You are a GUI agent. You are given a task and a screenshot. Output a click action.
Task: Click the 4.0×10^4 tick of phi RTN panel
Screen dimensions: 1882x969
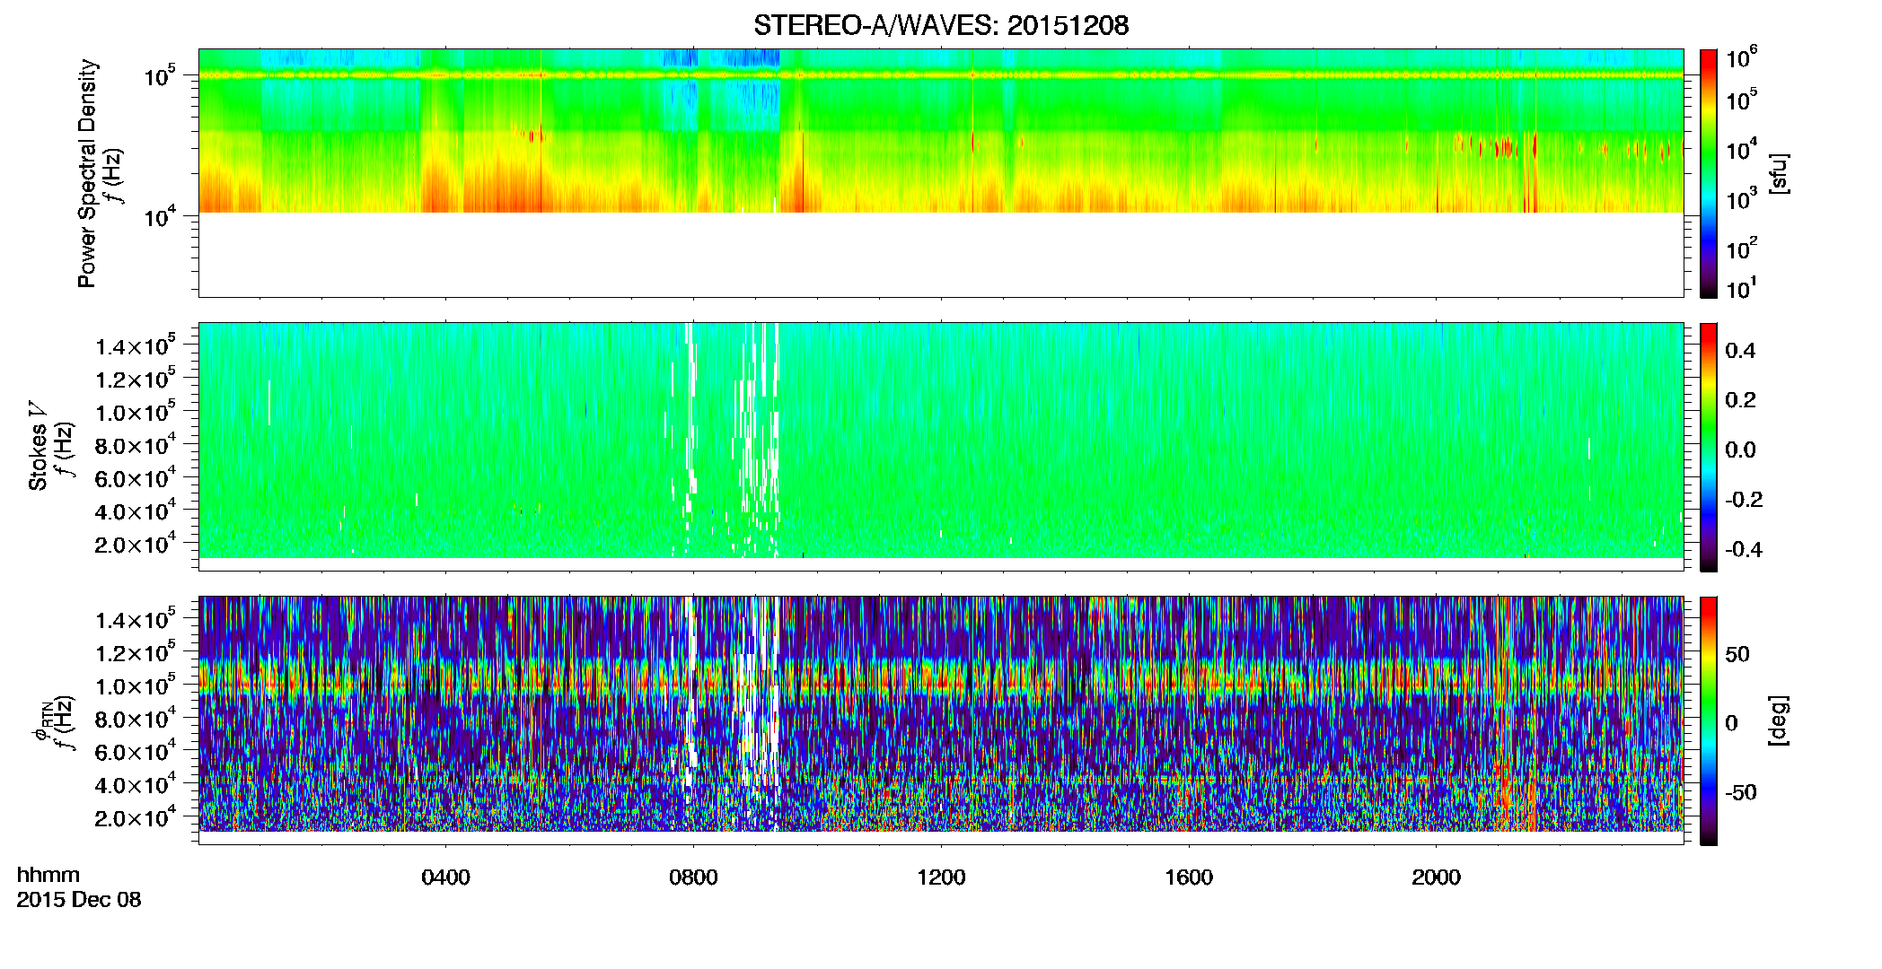click(136, 785)
